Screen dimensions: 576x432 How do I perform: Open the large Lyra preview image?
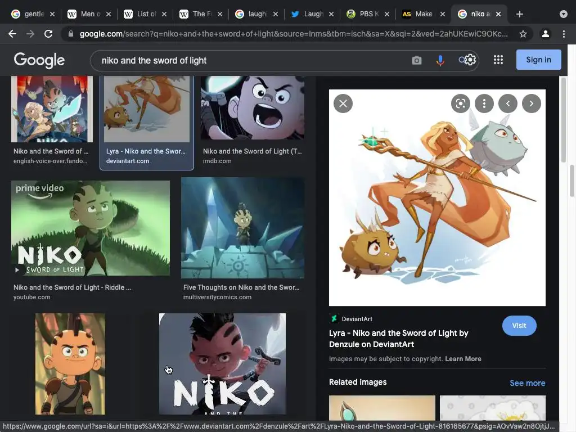[437, 197]
